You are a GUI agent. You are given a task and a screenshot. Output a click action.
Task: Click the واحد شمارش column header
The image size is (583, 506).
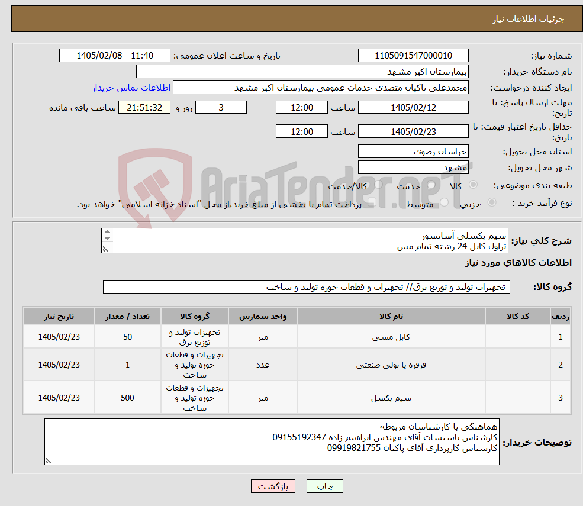coord(263,317)
